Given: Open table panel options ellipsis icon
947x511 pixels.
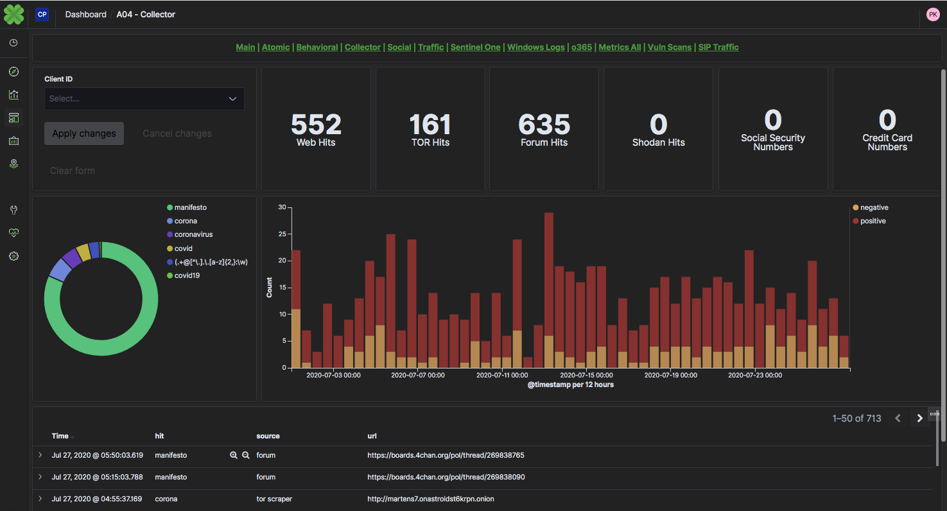Looking at the screenshot, I should tap(935, 414).
